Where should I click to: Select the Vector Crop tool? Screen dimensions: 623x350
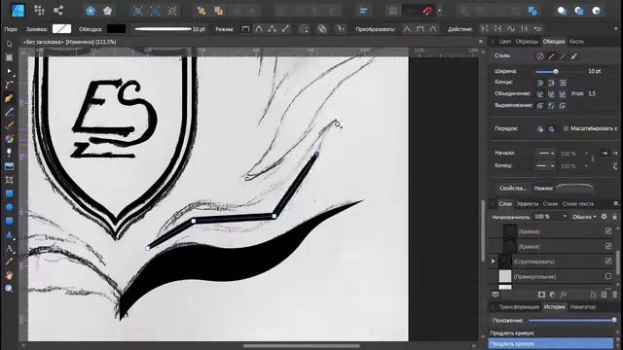click(9, 180)
